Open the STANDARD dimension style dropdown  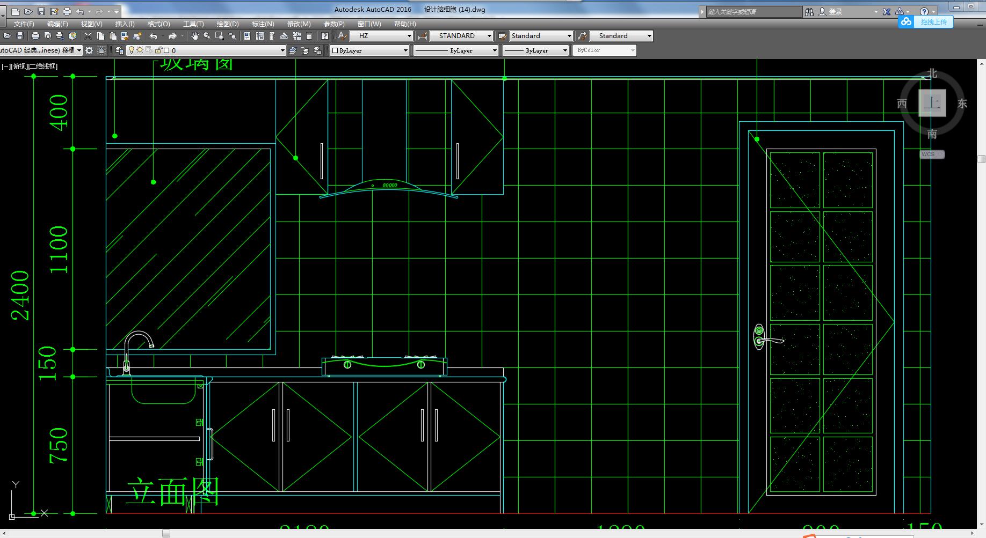(489, 36)
